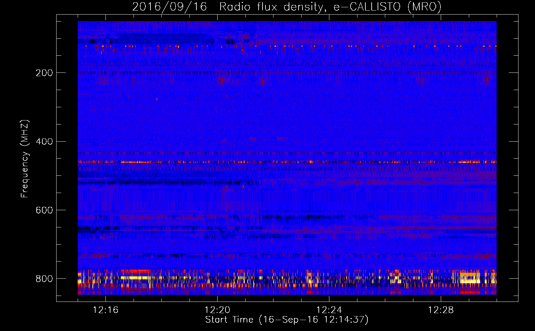Click the plot title '2016/09/16 Radio flux density, e-CALLISTO (MRO)'
The width and height of the screenshot is (535, 331).
287,7
